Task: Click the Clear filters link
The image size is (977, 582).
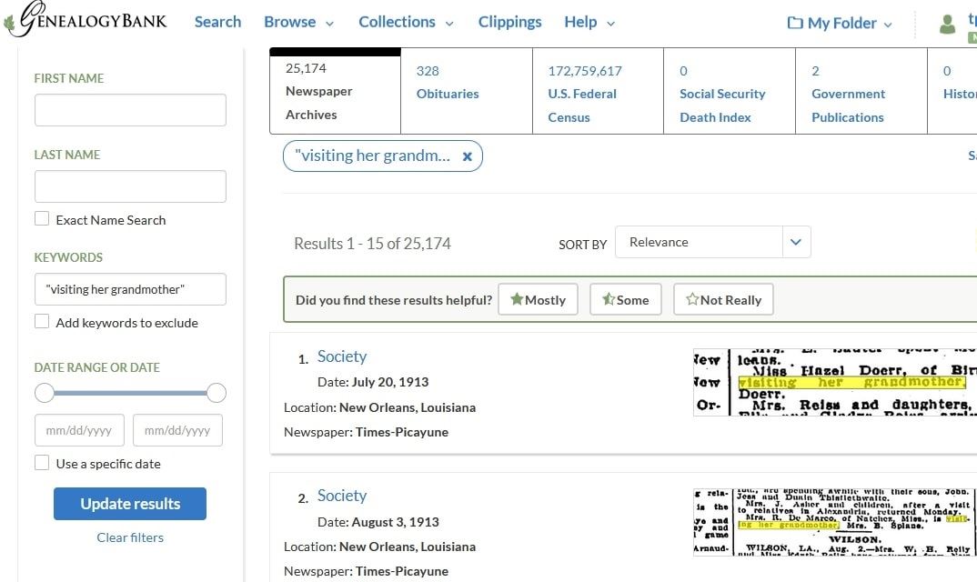Action: pyautogui.click(x=129, y=537)
